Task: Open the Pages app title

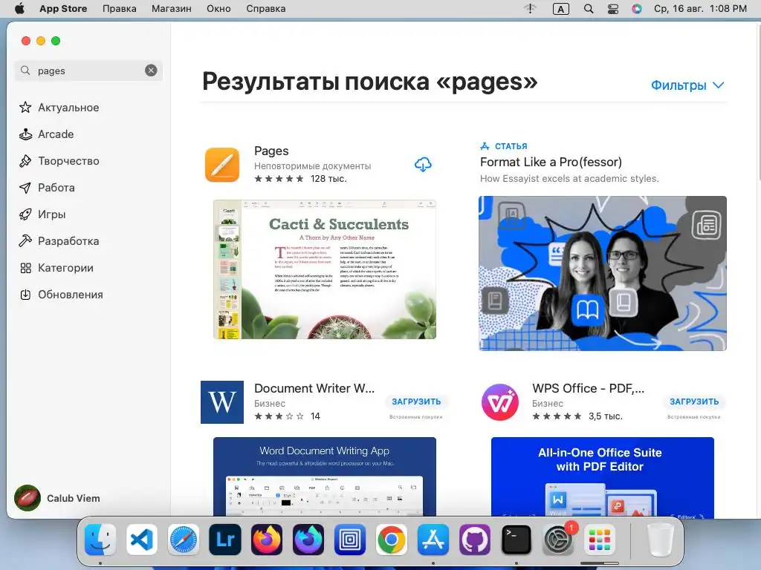Action: pyautogui.click(x=271, y=151)
